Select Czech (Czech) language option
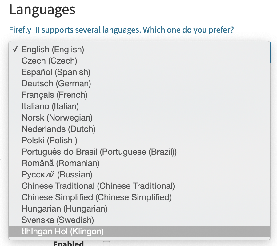 49,61
